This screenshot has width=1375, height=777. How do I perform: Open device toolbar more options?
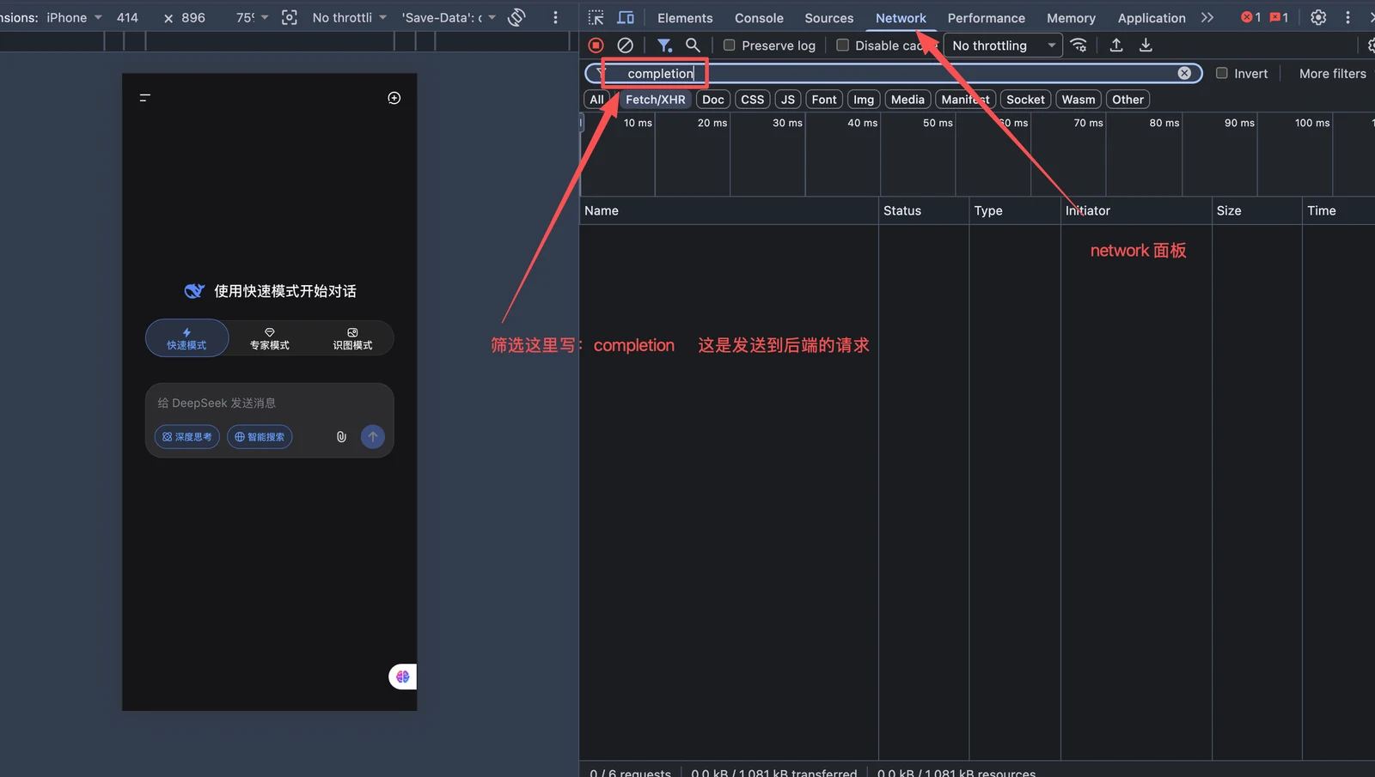(x=555, y=17)
